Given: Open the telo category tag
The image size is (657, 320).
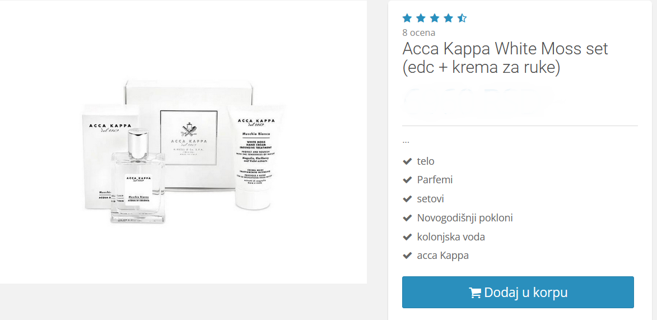Looking at the screenshot, I should 426,161.
